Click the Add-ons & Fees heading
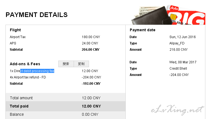 (25, 64)
